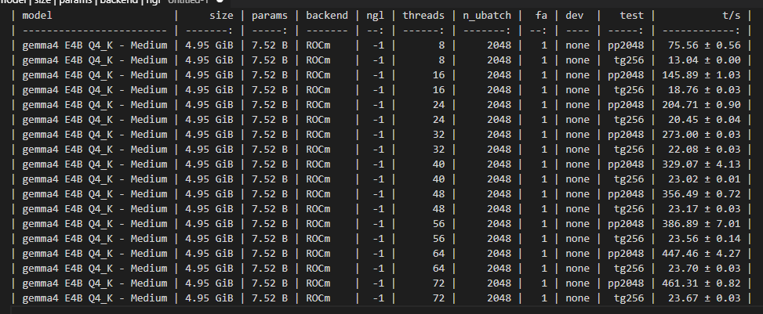Click the 'size' column header text

click(x=221, y=16)
